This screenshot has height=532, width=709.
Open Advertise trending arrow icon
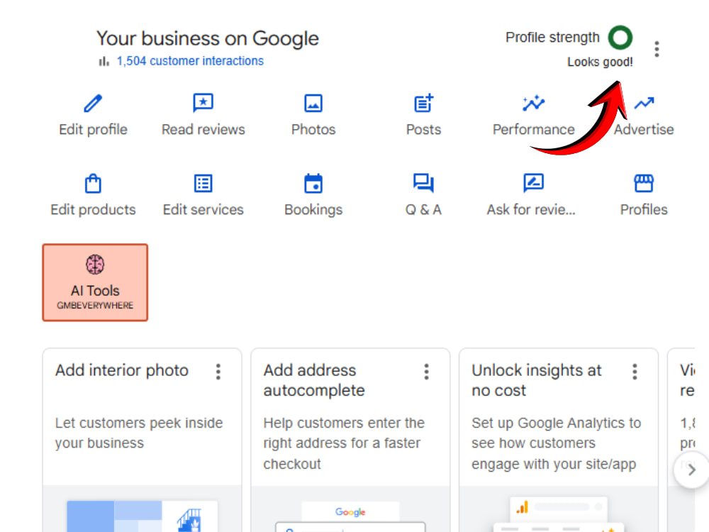pyautogui.click(x=644, y=104)
